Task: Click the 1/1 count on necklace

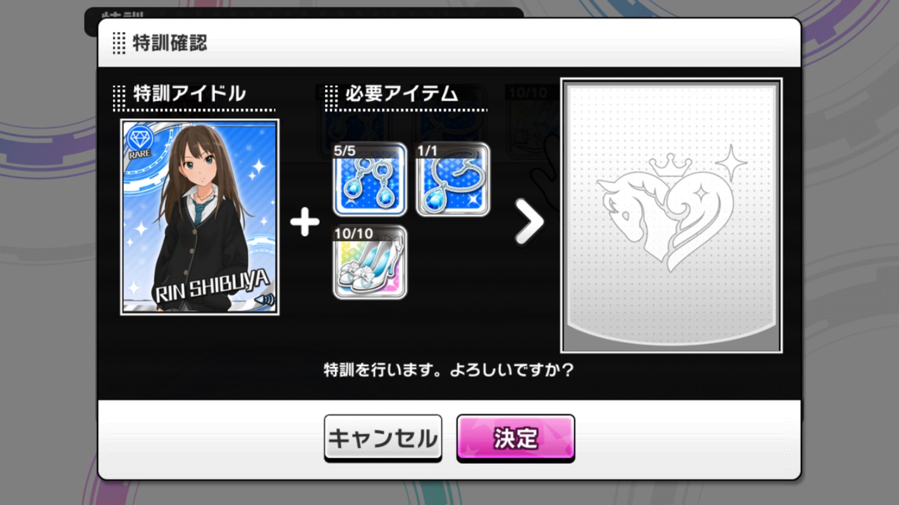Action: click(x=428, y=151)
